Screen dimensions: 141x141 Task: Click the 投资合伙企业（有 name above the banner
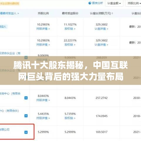[x=10, y=53]
